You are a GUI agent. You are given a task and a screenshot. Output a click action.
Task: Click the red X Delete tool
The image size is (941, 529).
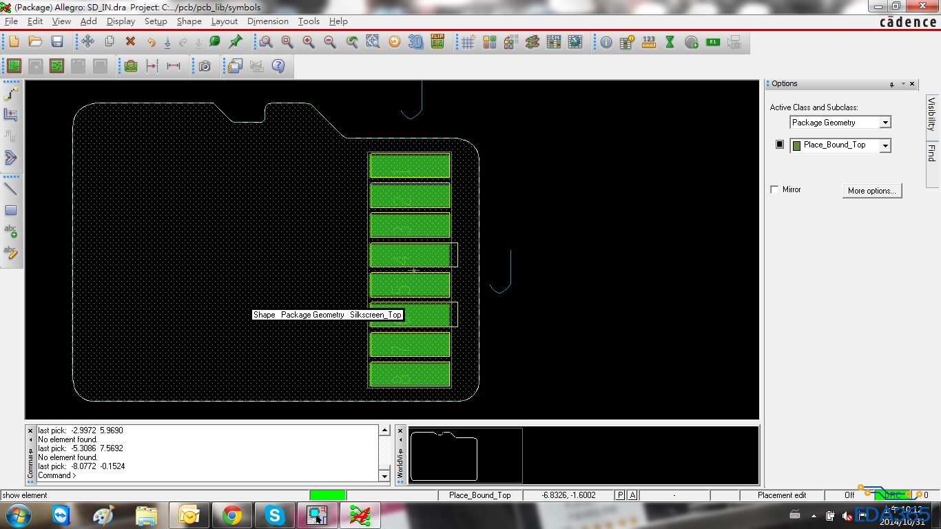coord(130,42)
